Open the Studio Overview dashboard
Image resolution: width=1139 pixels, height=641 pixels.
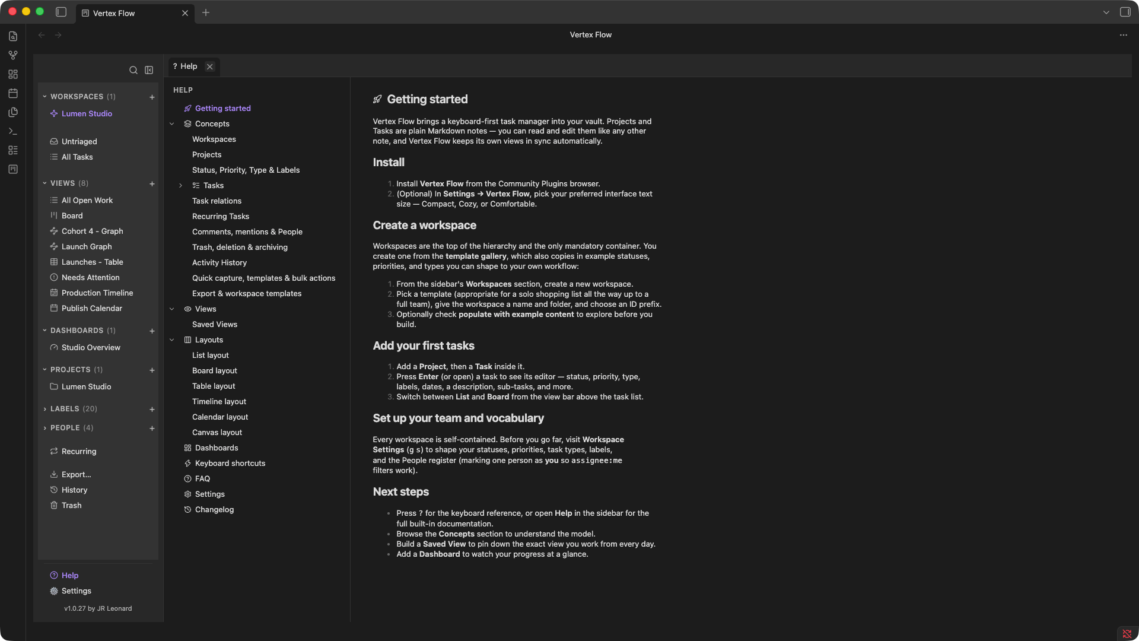[x=85, y=348]
